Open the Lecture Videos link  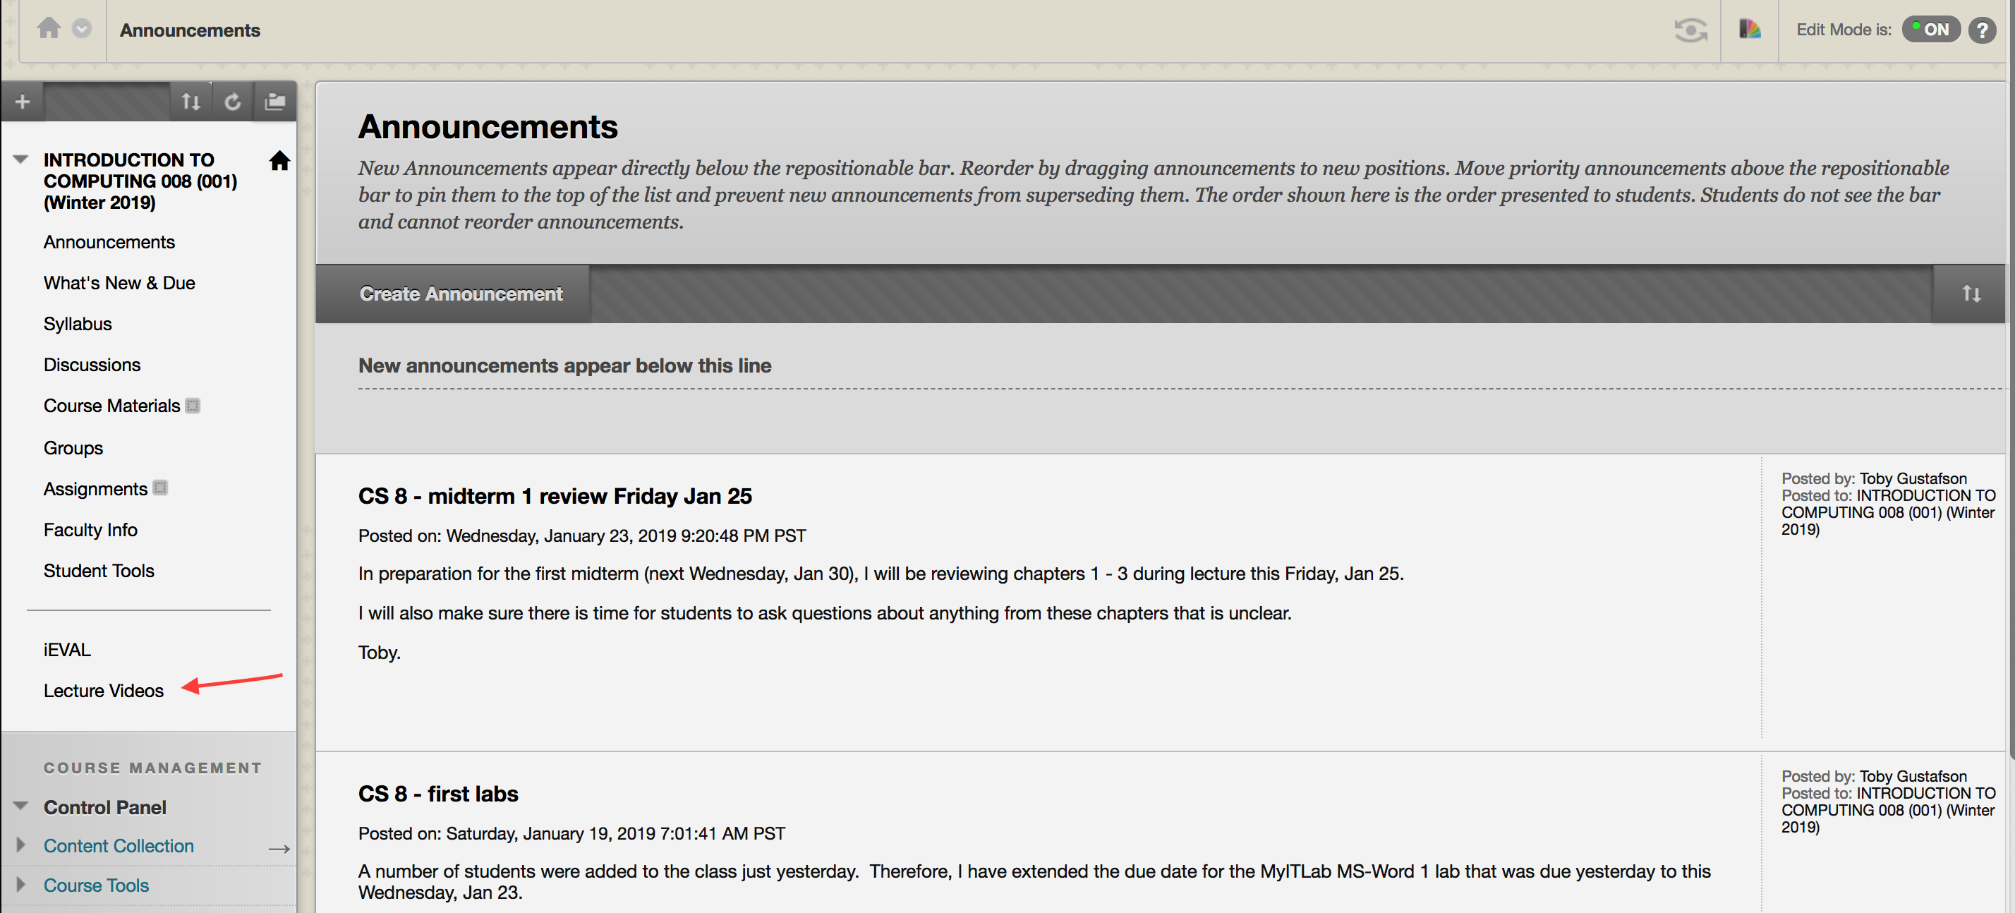(103, 691)
